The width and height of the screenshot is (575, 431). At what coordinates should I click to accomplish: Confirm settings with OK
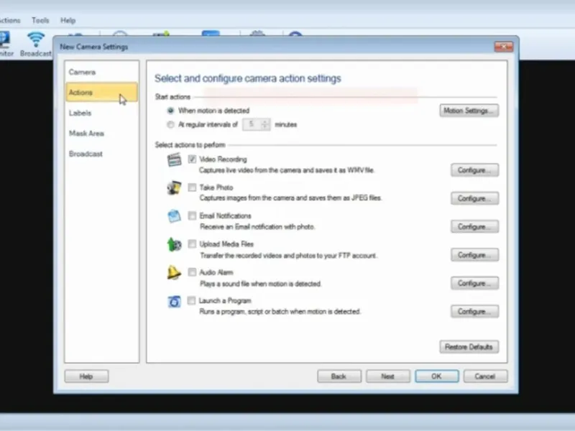click(x=437, y=376)
